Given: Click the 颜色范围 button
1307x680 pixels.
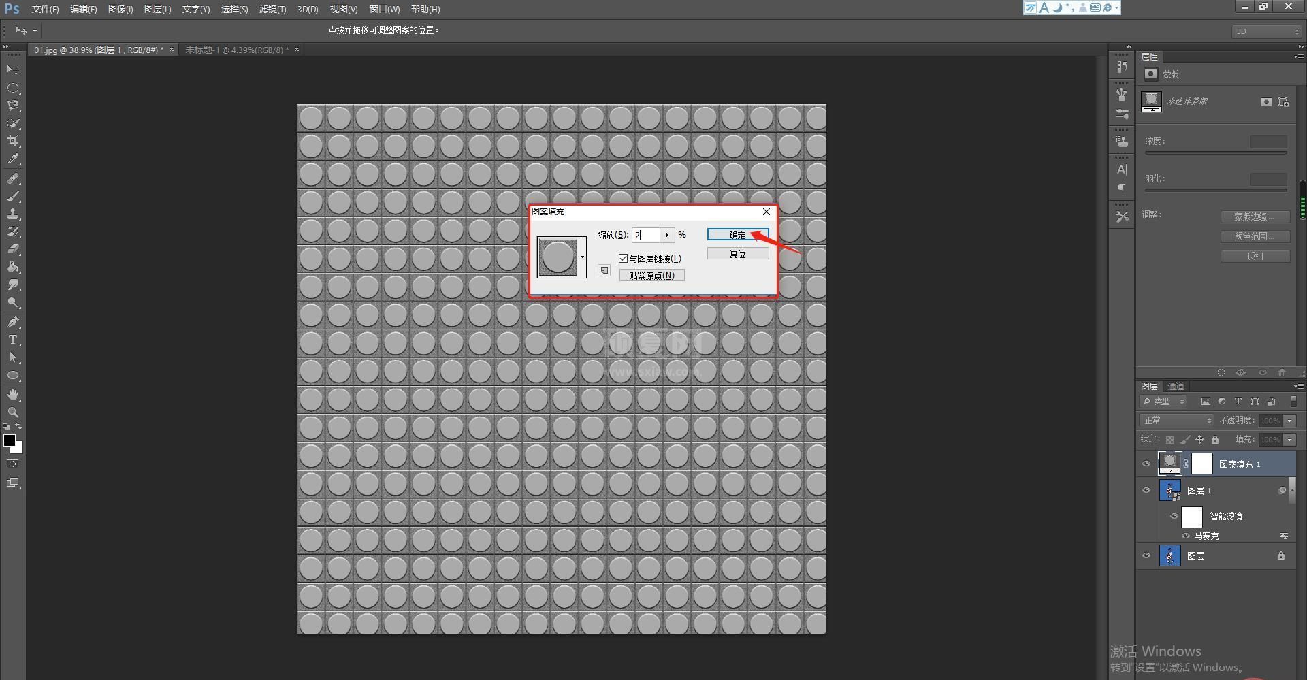Looking at the screenshot, I should 1255,236.
